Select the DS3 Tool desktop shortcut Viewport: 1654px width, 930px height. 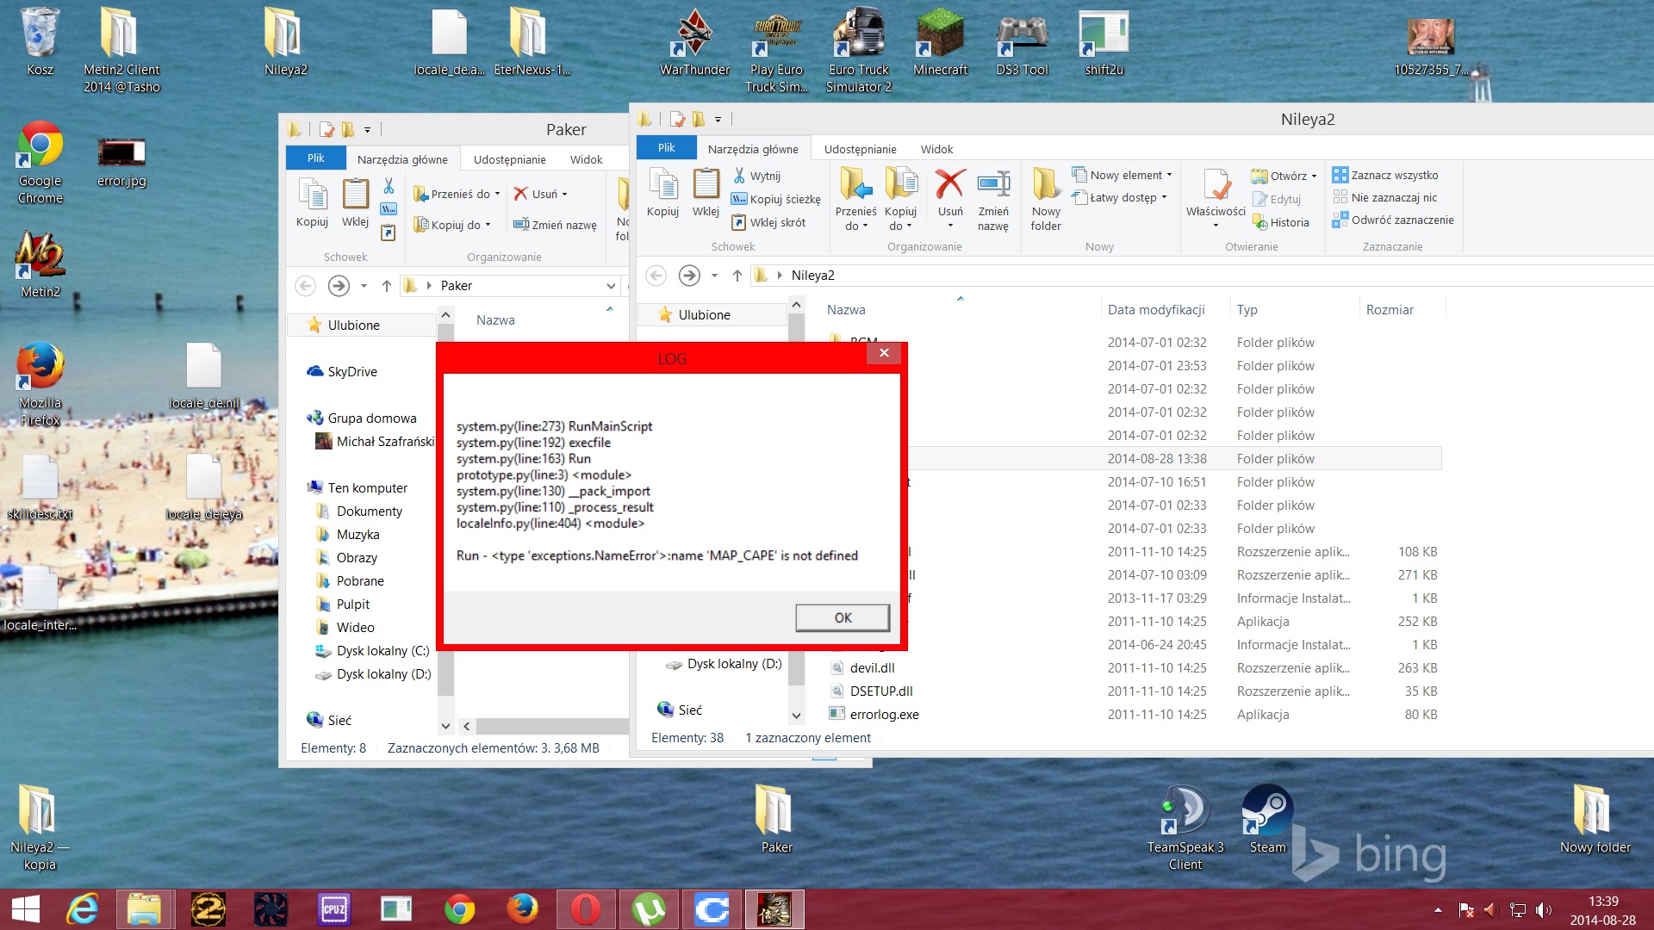(1022, 42)
